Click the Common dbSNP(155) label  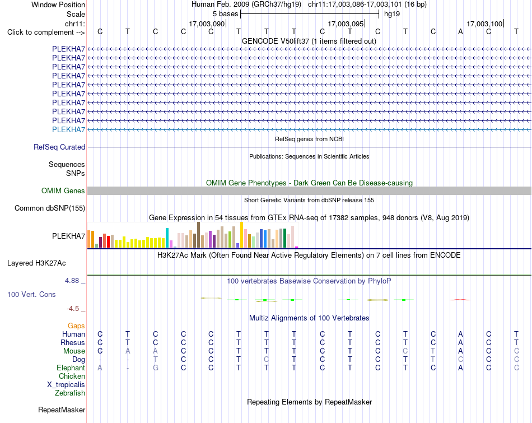(x=49, y=208)
